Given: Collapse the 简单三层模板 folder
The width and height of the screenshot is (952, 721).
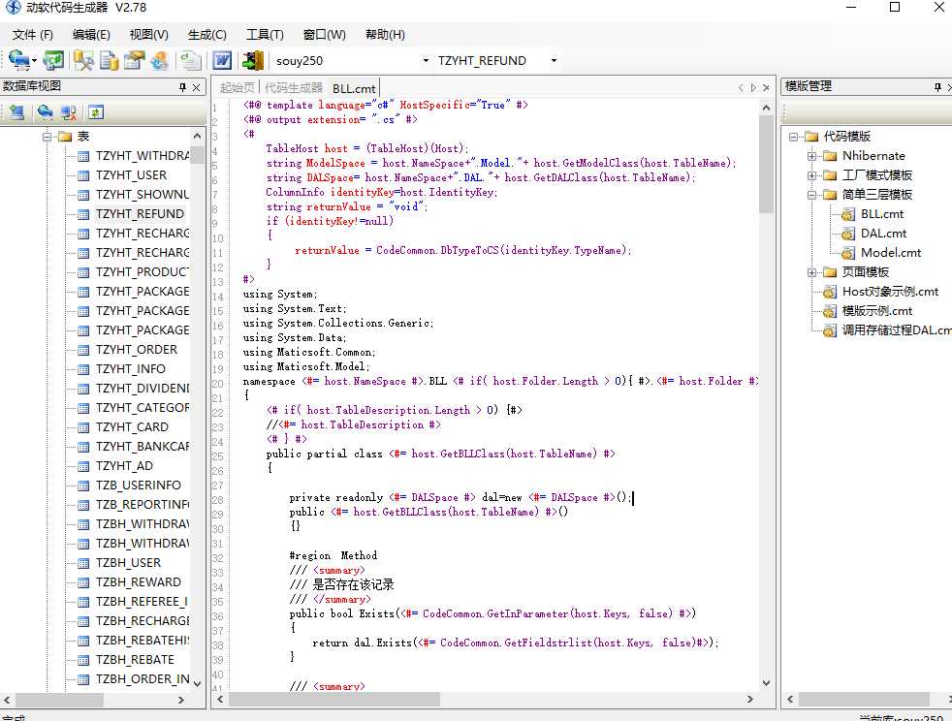Looking at the screenshot, I should pyautogui.click(x=811, y=195).
